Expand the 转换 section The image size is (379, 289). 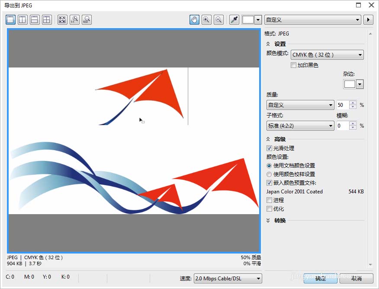click(x=268, y=220)
